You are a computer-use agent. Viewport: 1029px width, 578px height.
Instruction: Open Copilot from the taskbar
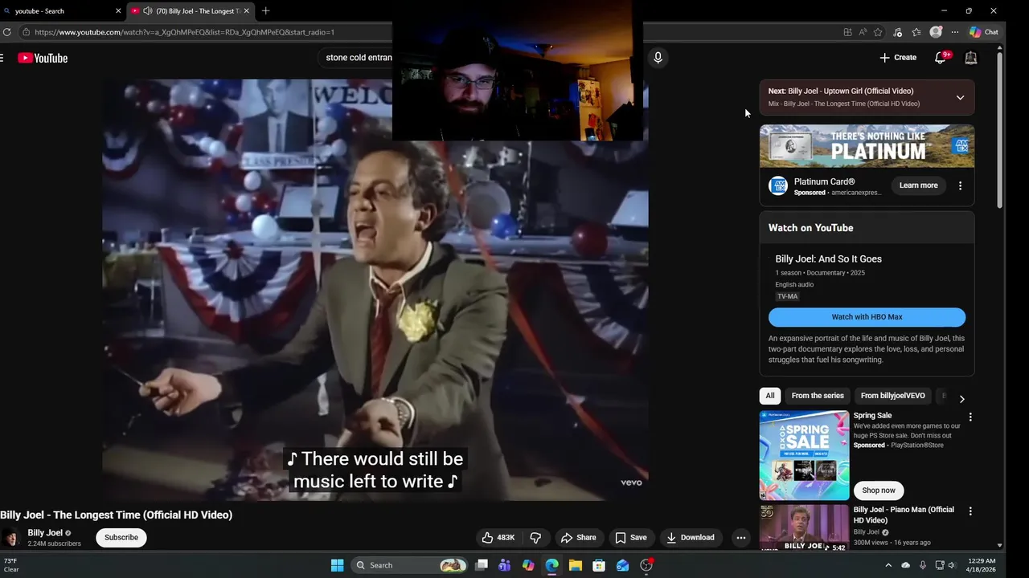coord(528,565)
